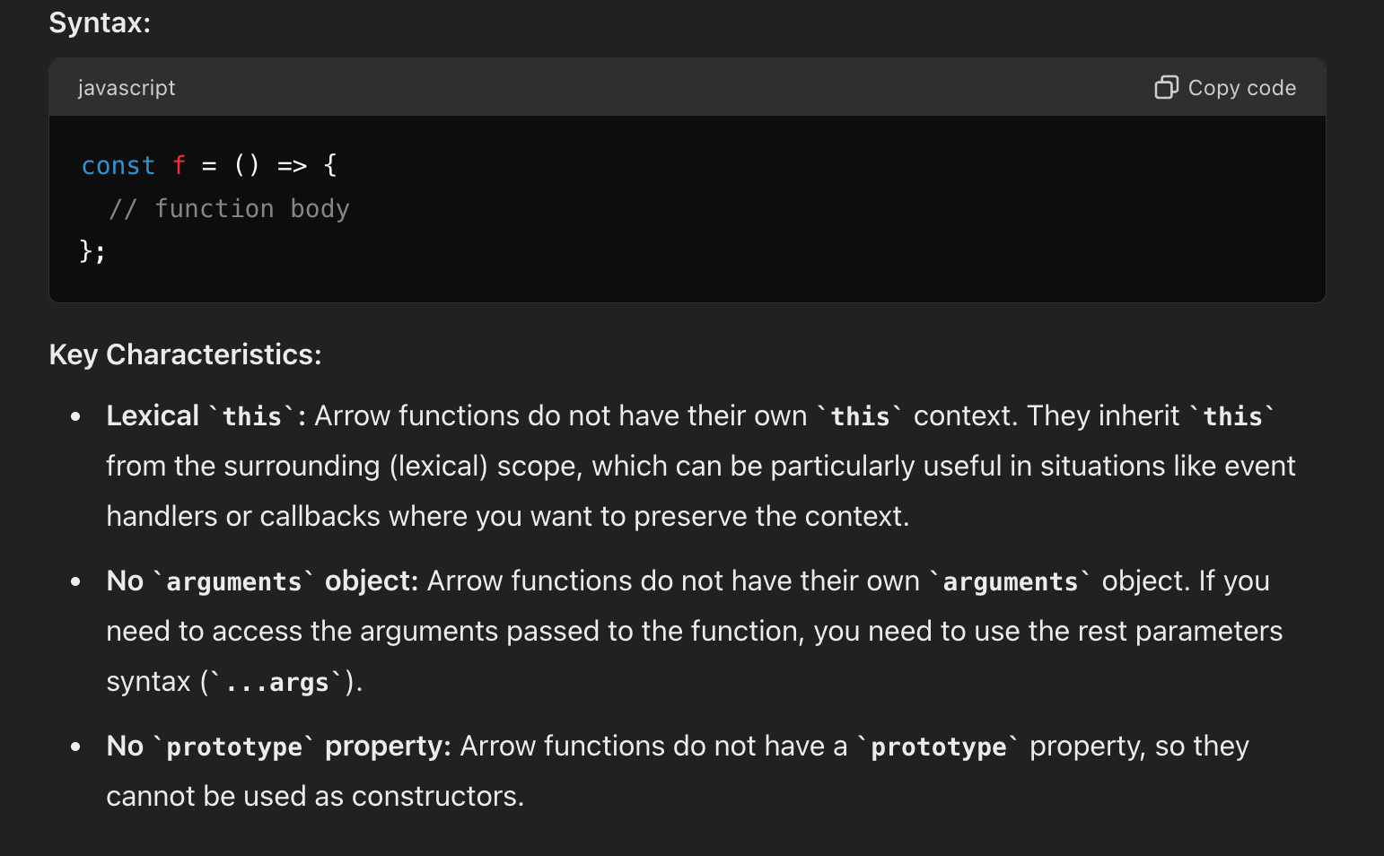Viewport: 1384px width, 856px height.
Task: Click the blue `const` keyword
Action: point(118,165)
